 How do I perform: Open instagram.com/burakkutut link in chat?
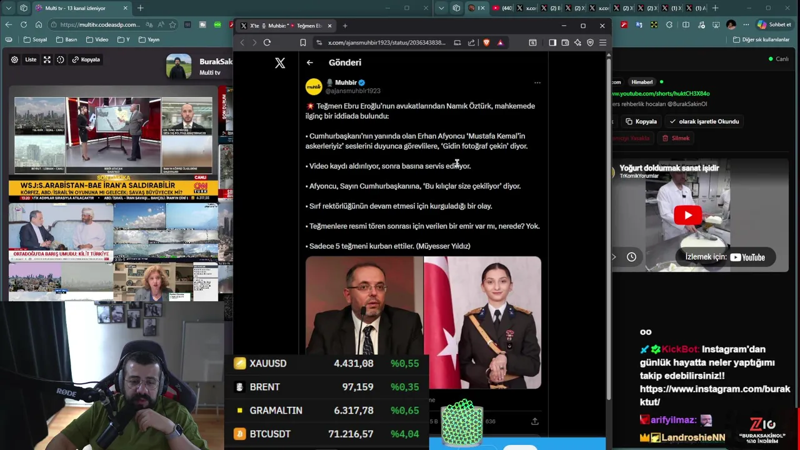(715, 396)
